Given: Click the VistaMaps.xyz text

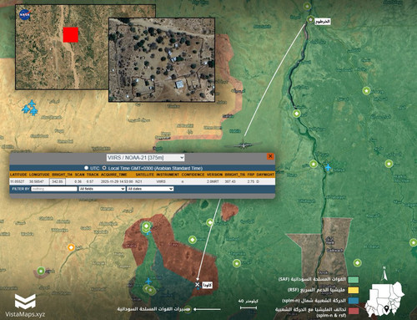Looking at the screenshot, I should click(25, 314).
